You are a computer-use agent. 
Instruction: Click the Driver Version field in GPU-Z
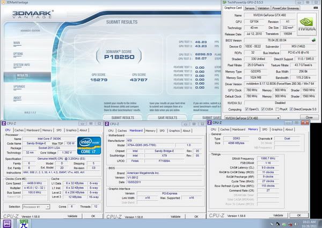click(280, 84)
